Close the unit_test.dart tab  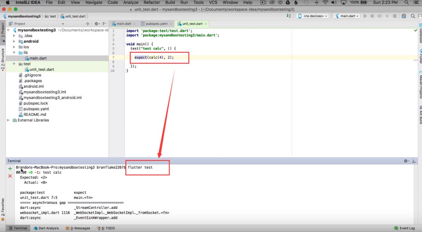tap(206, 24)
